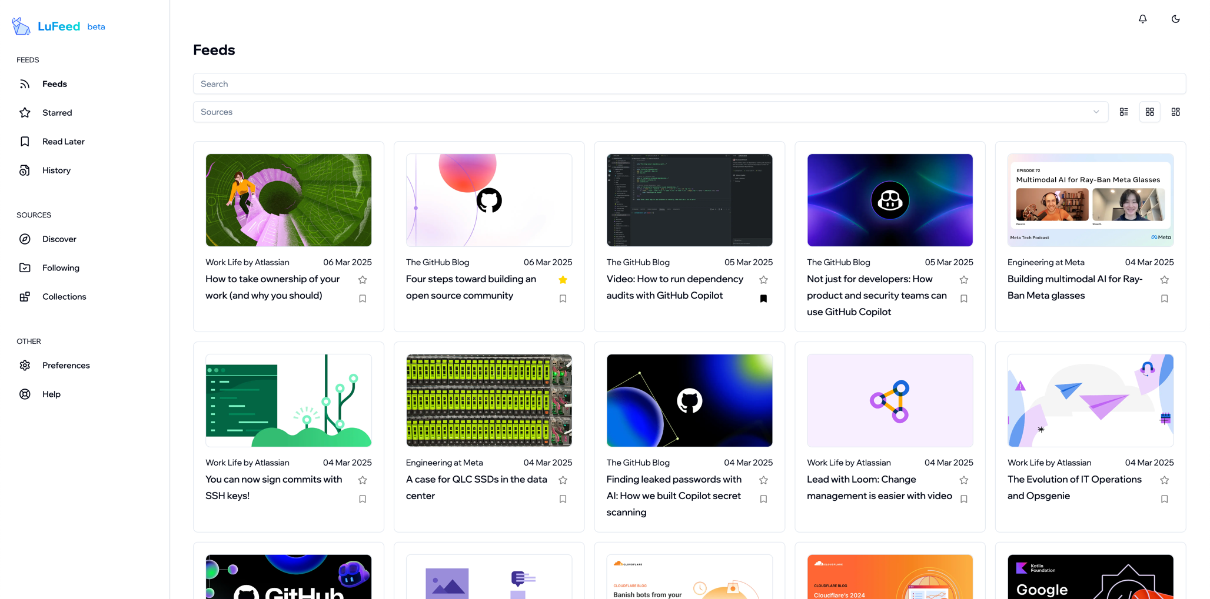Star 'Finding leaked passwords with AI' article
Screen dimensions: 1210x599
763,480
